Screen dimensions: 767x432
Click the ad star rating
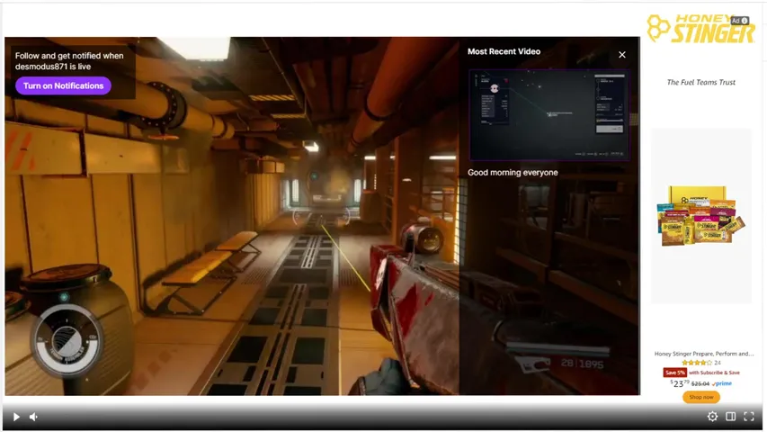click(x=697, y=363)
